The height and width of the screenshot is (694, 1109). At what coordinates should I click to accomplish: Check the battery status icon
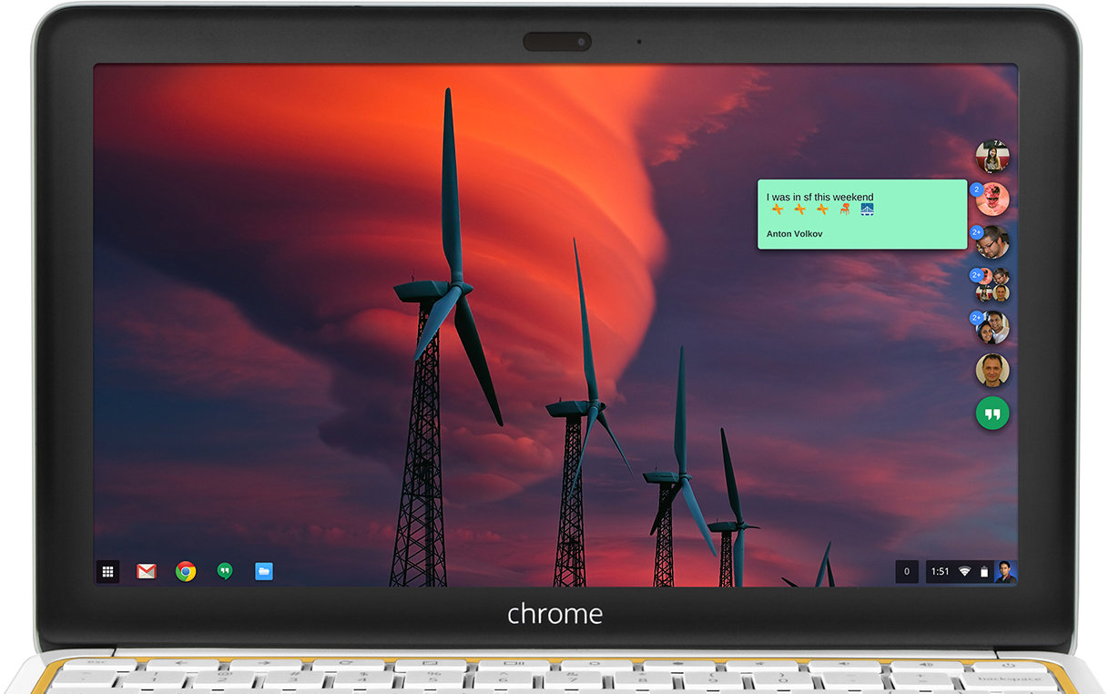[x=983, y=572]
